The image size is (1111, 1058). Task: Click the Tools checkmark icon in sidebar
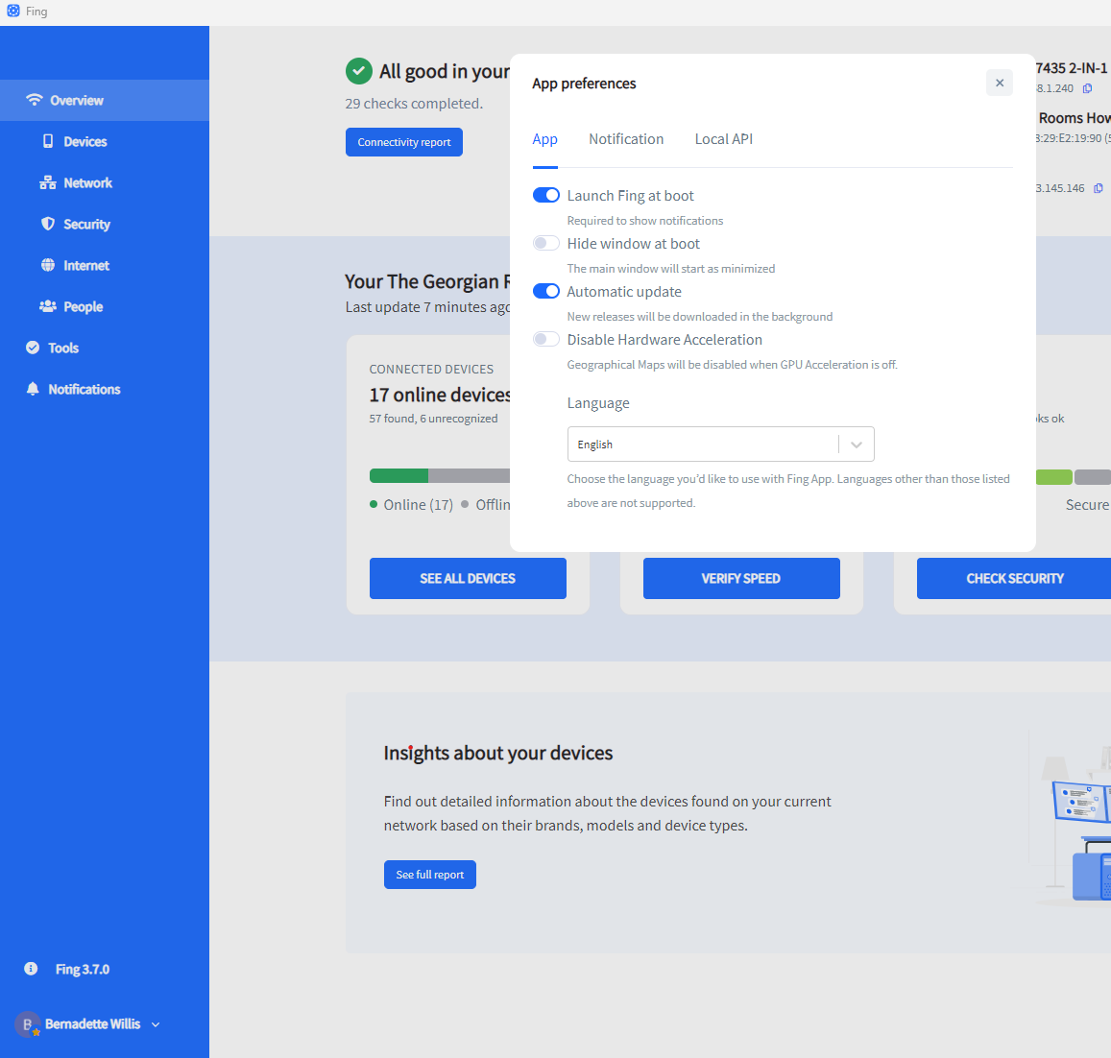point(33,348)
